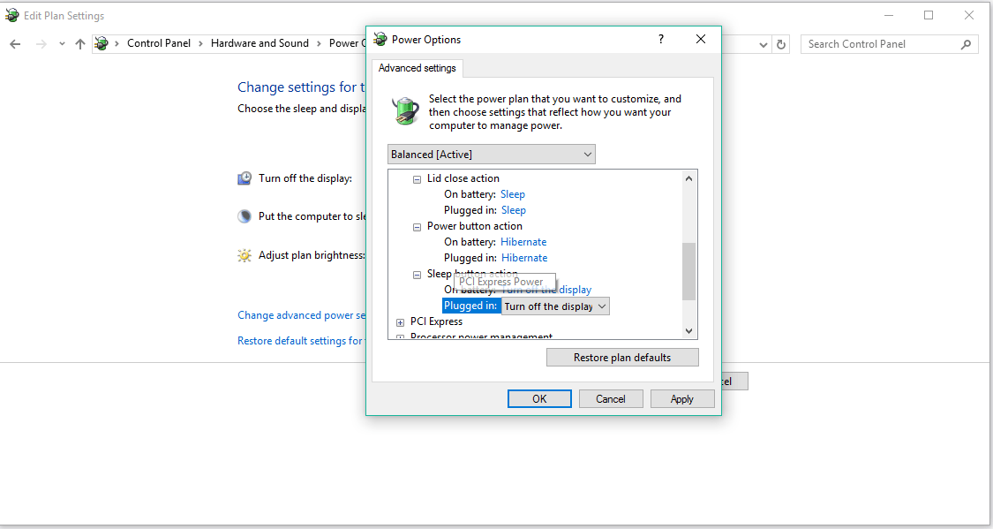Click the Up one level arrow
Viewport: 993px width, 529px height.
79,43
